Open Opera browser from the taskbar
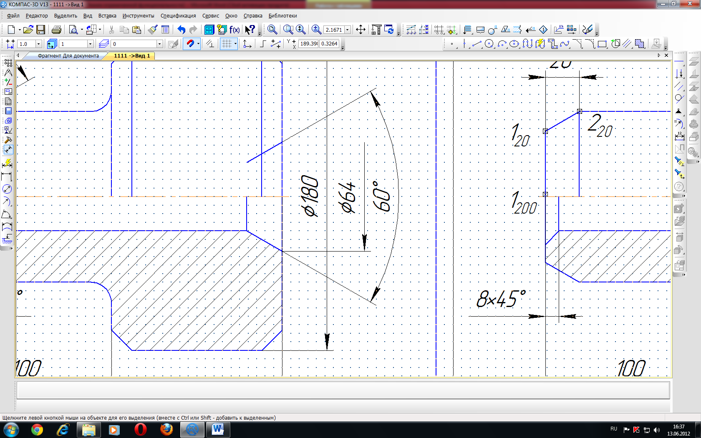Viewport: 701px width, 438px height. [x=141, y=430]
